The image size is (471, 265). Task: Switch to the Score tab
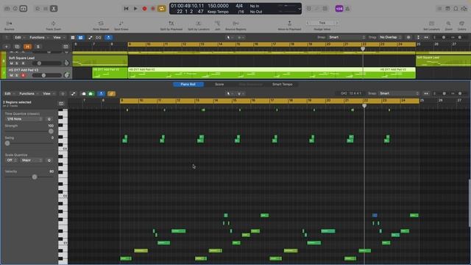(x=219, y=85)
